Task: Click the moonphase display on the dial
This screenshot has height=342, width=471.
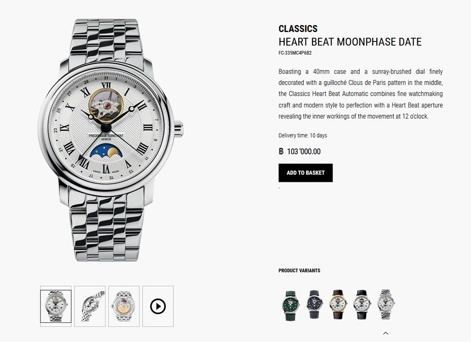Action: point(106,151)
